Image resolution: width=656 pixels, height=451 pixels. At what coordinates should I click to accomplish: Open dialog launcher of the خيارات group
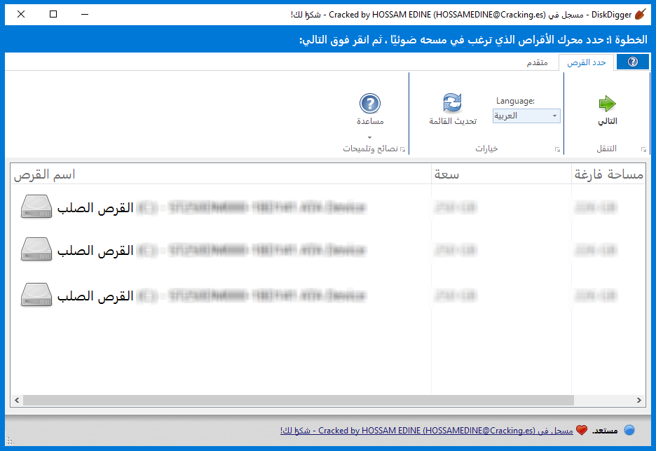[557, 149]
